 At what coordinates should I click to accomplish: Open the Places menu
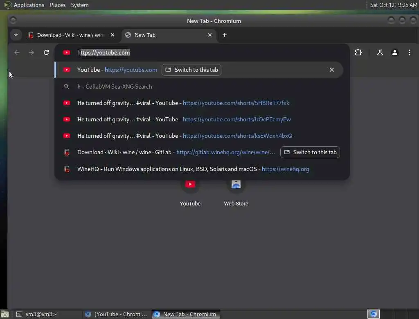[x=58, y=5]
